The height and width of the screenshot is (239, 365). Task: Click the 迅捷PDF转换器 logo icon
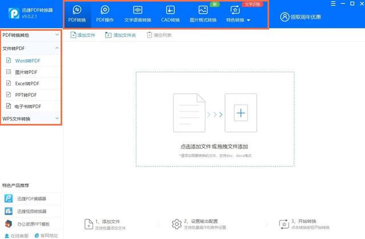pos(14,13)
